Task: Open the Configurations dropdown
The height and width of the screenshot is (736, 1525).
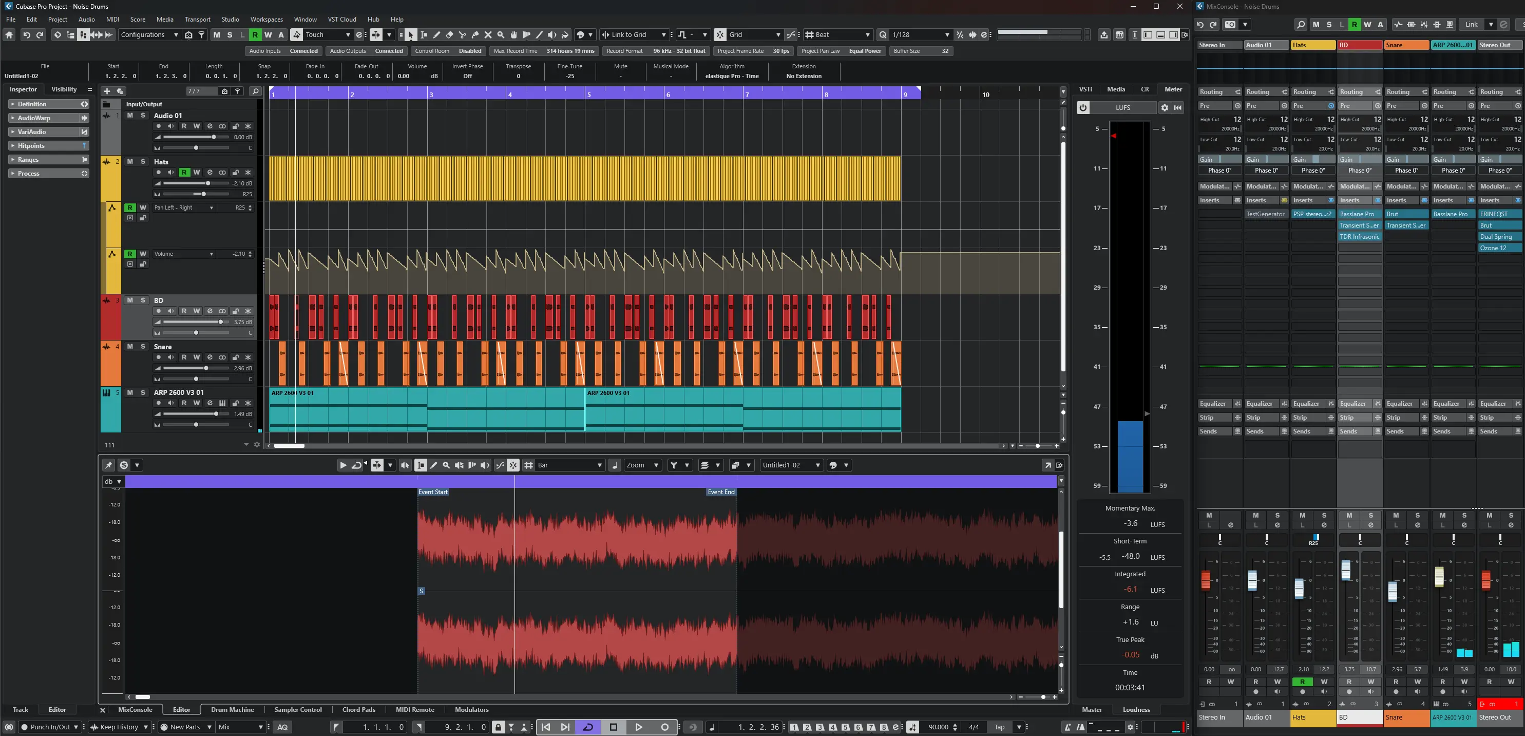Action: coord(148,35)
